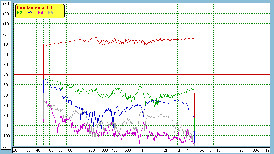The width and height of the screenshot is (274, 154).
Task: Click the 300 Hz frequency label
Action: pos(105,150)
